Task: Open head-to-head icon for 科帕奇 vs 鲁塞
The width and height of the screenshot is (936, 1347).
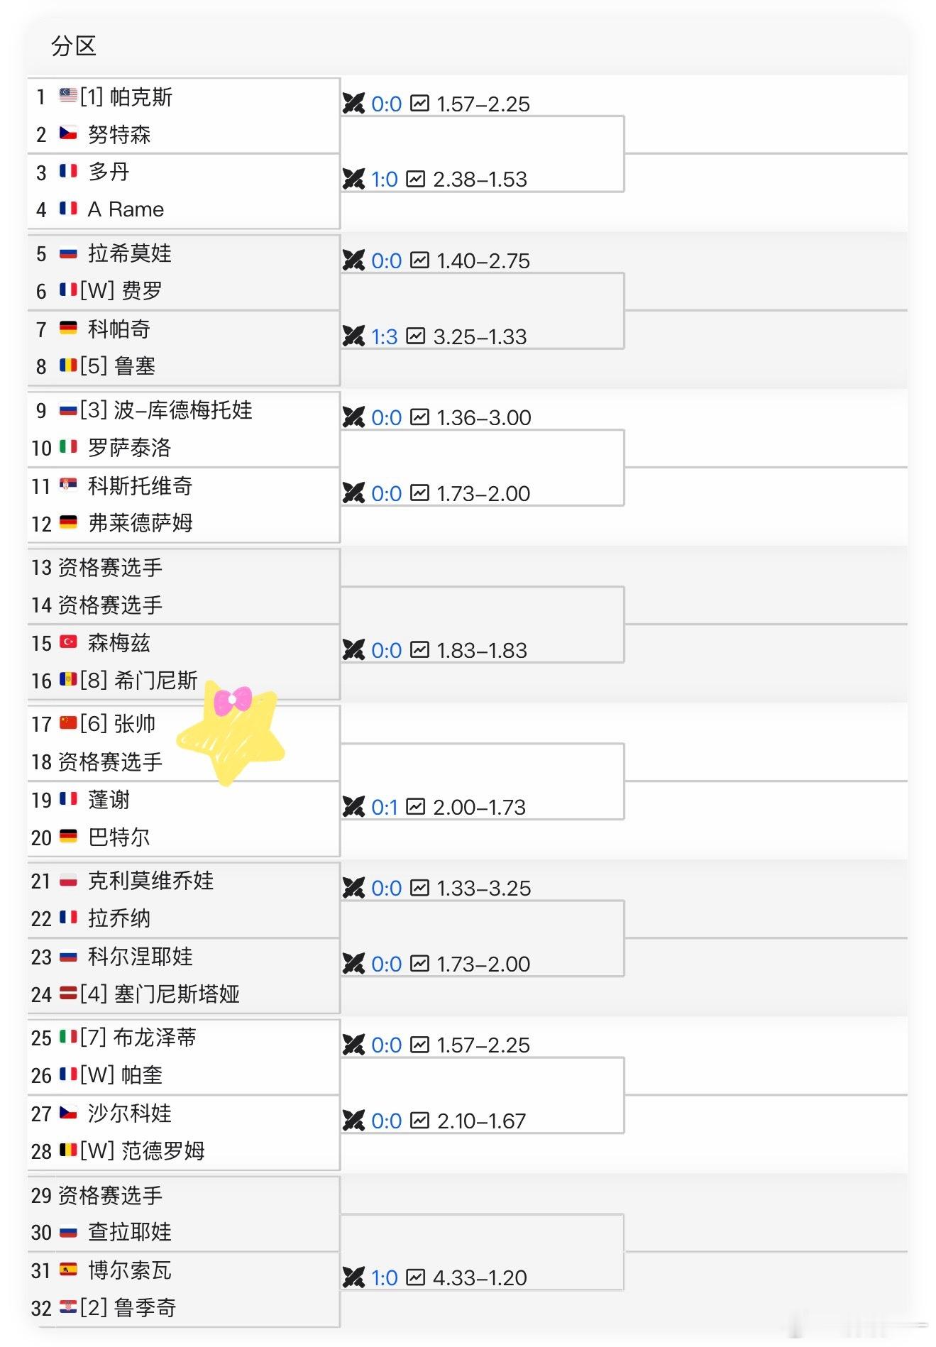Action: (x=353, y=337)
